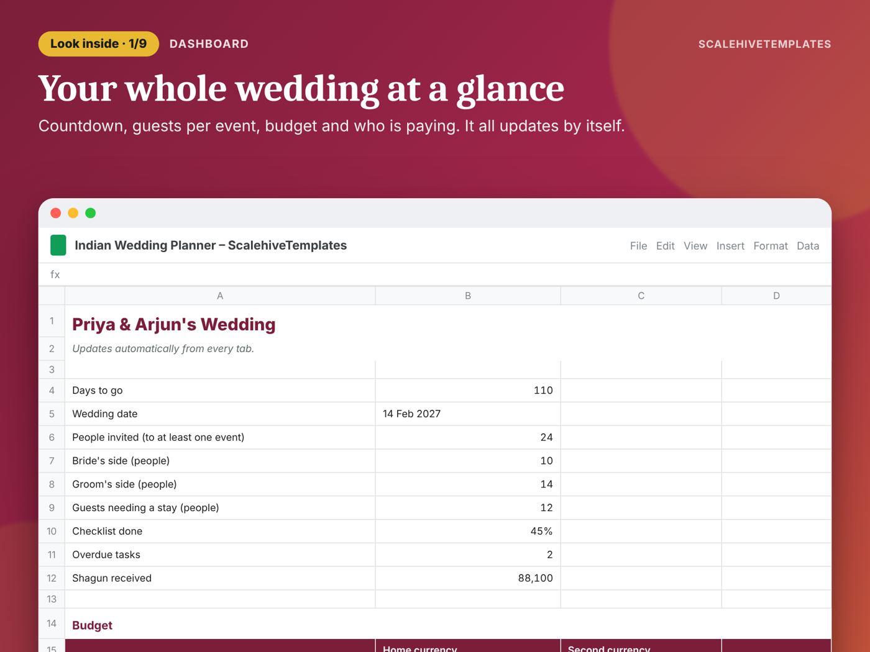Select column D header
Image resolution: width=870 pixels, height=652 pixels.
776,296
